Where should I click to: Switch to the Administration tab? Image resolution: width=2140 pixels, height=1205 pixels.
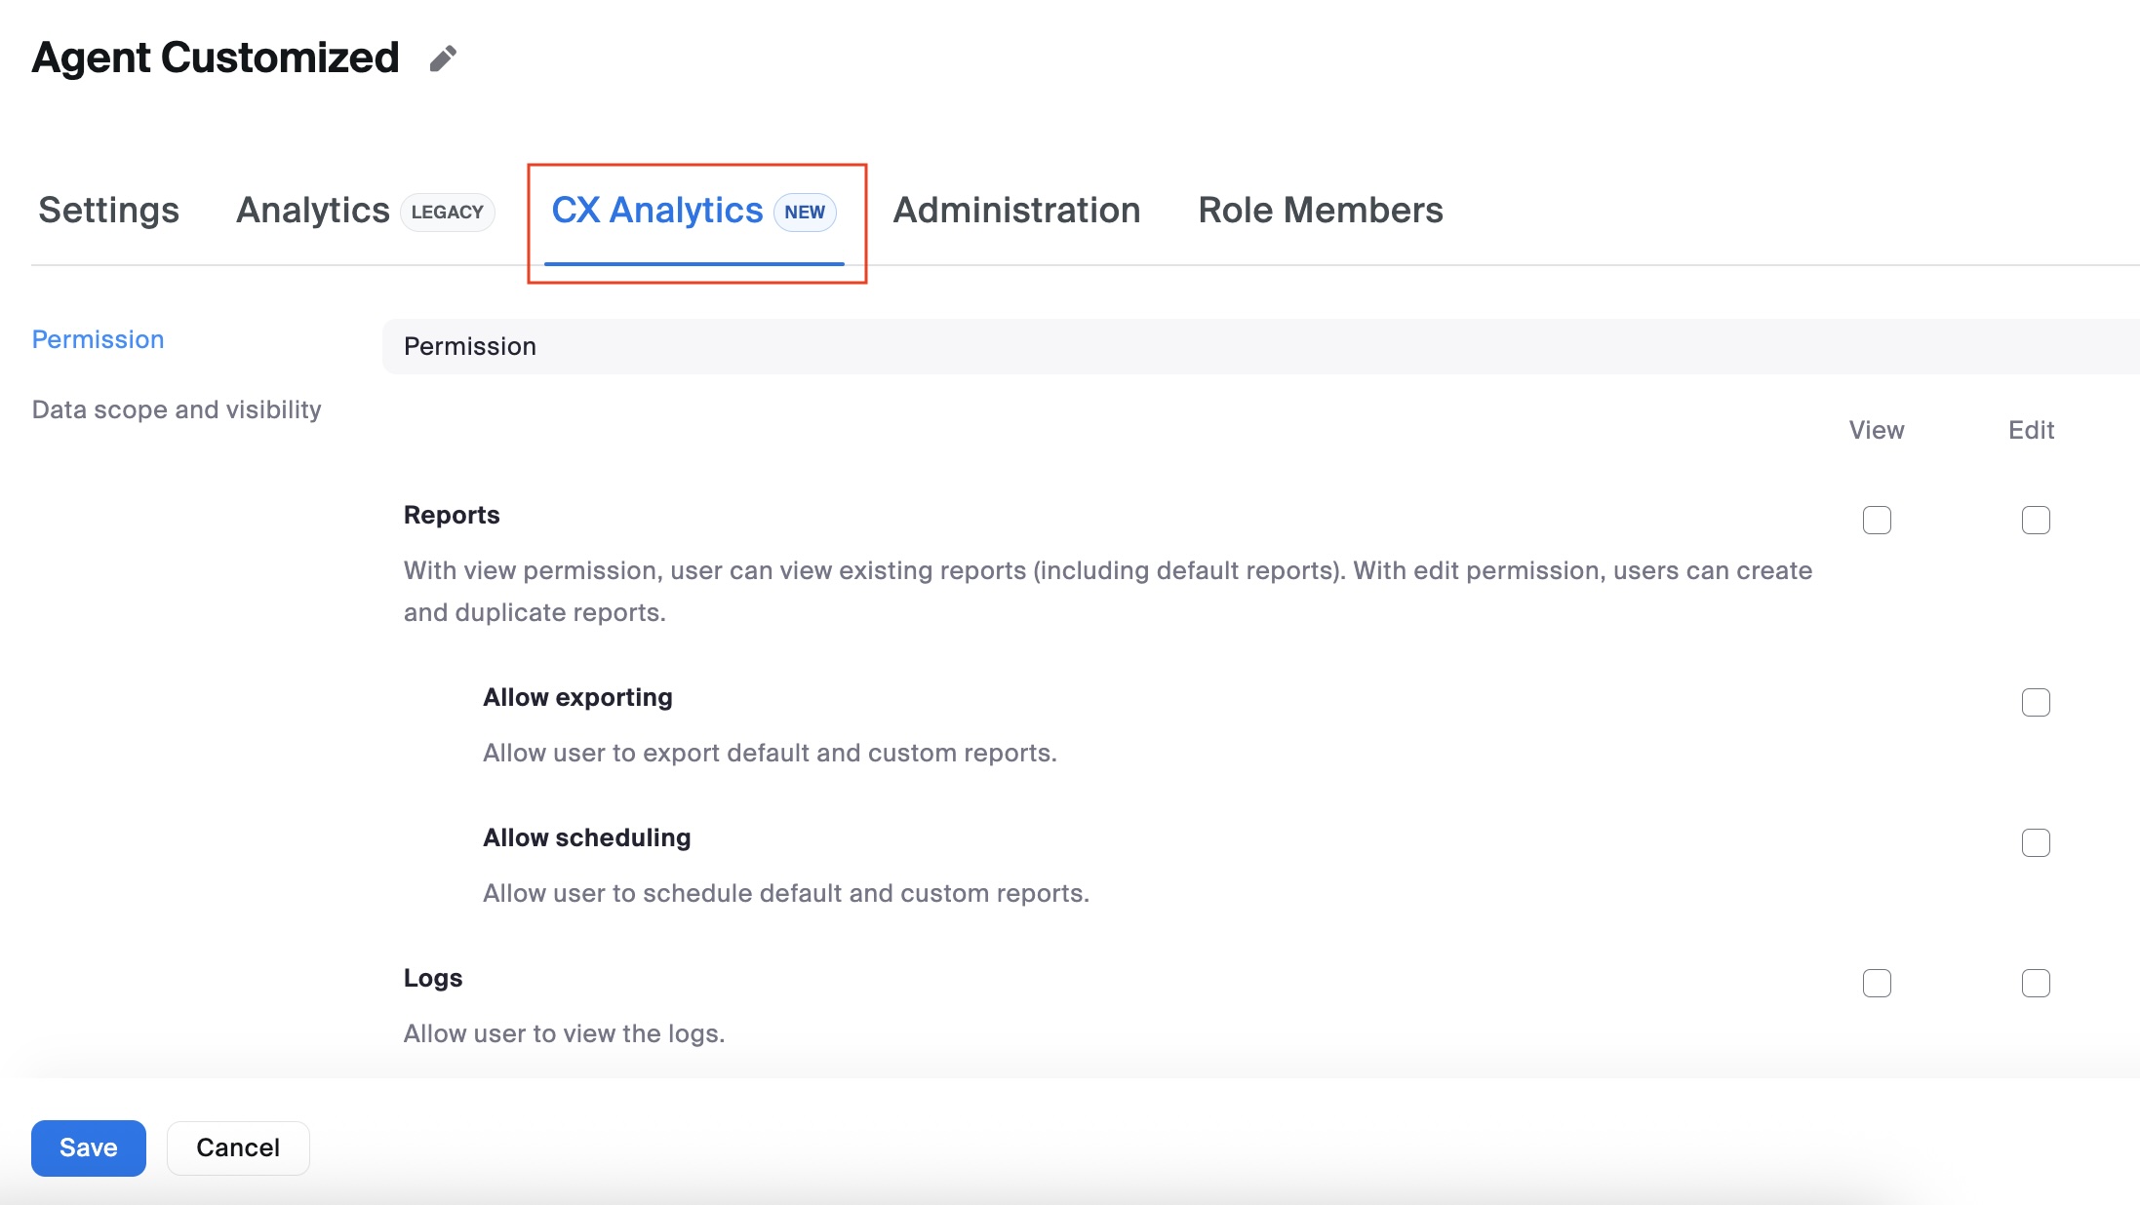coord(1016,210)
